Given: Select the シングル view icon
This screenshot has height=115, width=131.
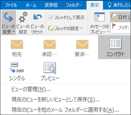Looking at the screenshot, I should click(17, 68).
